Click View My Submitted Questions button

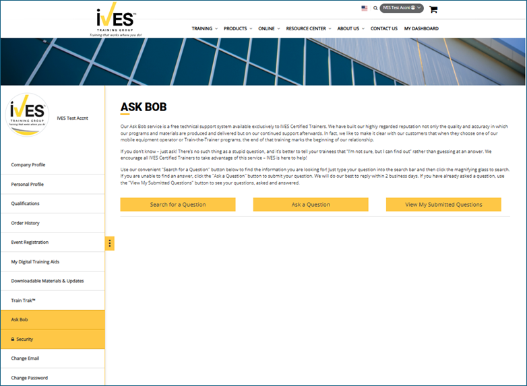tap(443, 205)
